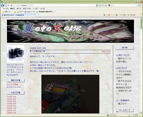Open the 2010年 02月 archive
Screen dimensions: 143x117
coord(11,103)
